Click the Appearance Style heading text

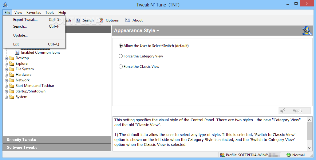coord(135,31)
